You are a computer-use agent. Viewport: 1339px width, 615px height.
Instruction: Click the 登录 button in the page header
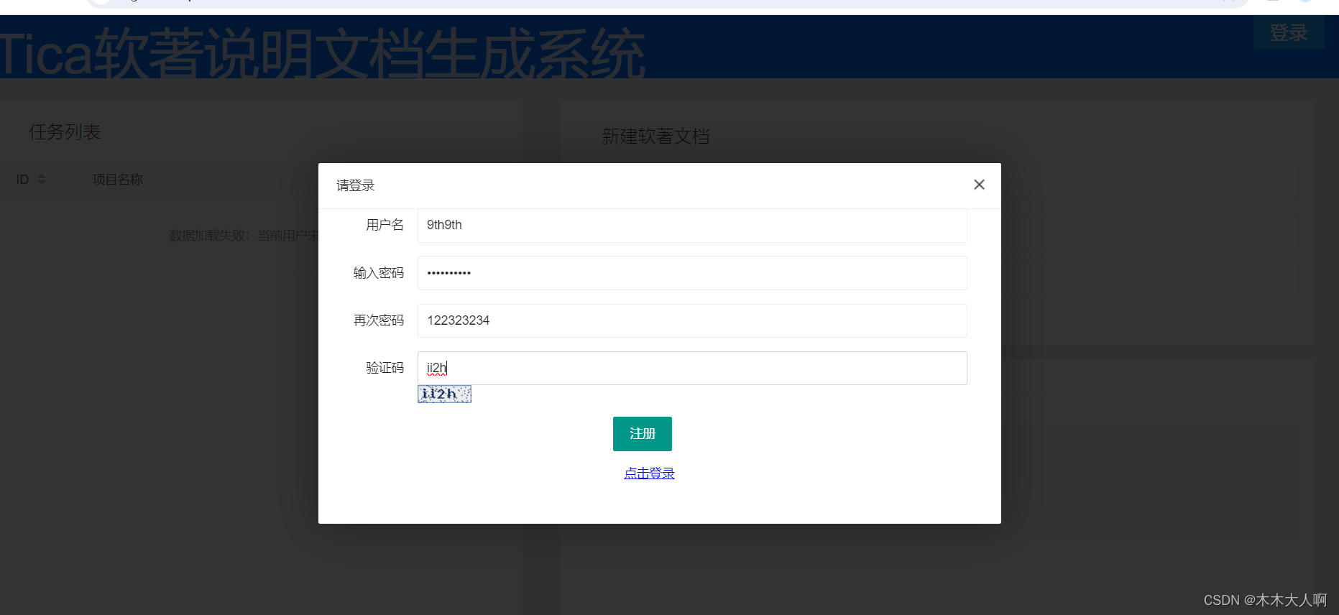(1289, 32)
